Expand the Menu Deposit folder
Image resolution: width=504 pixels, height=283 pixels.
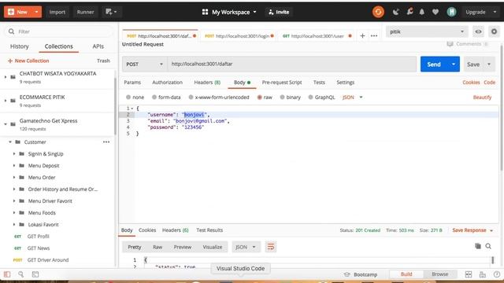pos(14,166)
